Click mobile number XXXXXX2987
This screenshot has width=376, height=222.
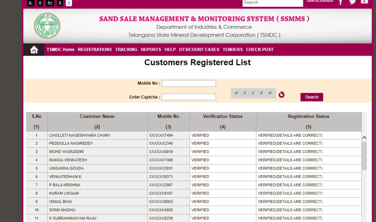pyautogui.click(x=161, y=185)
